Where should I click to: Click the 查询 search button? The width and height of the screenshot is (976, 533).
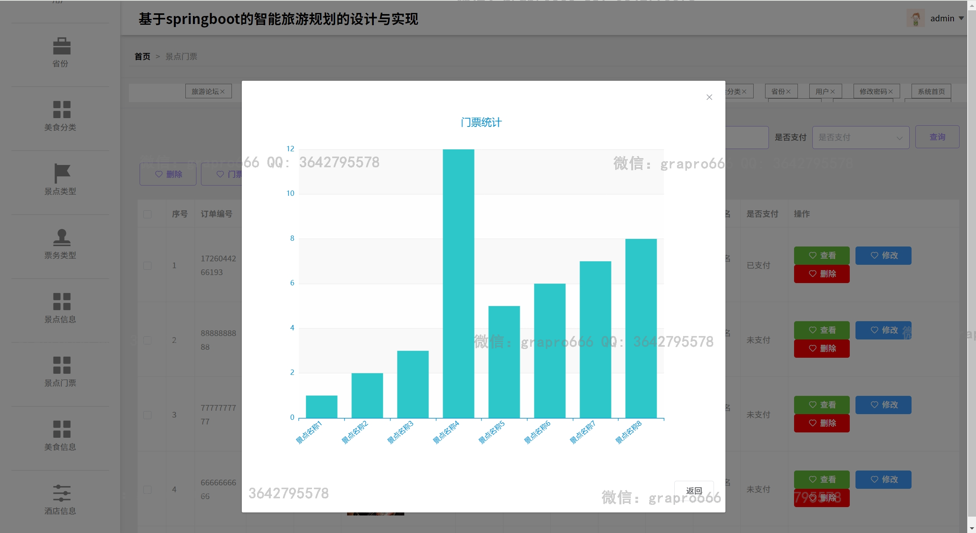click(x=937, y=137)
